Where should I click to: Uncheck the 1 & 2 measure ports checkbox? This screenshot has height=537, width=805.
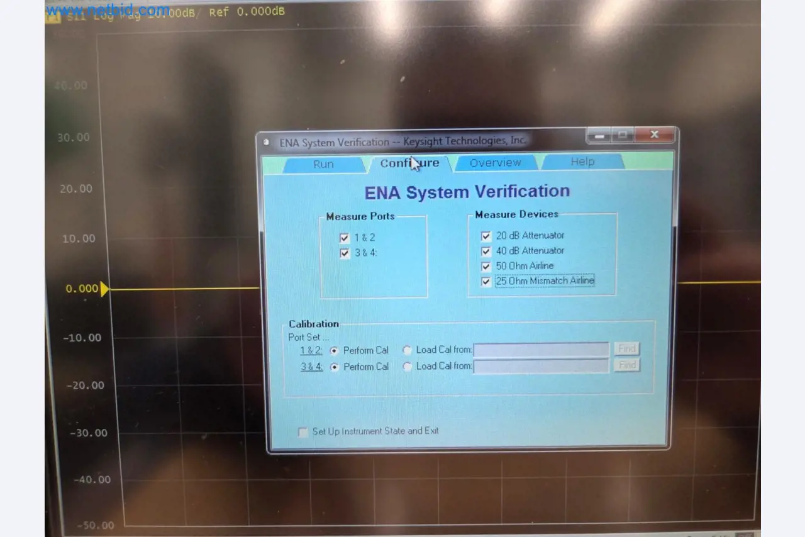pos(344,238)
